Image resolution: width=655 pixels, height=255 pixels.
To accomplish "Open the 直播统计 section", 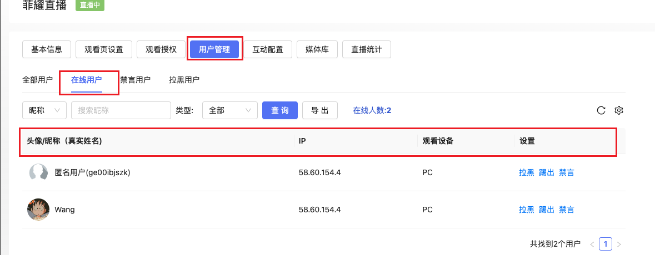I will tap(366, 49).
